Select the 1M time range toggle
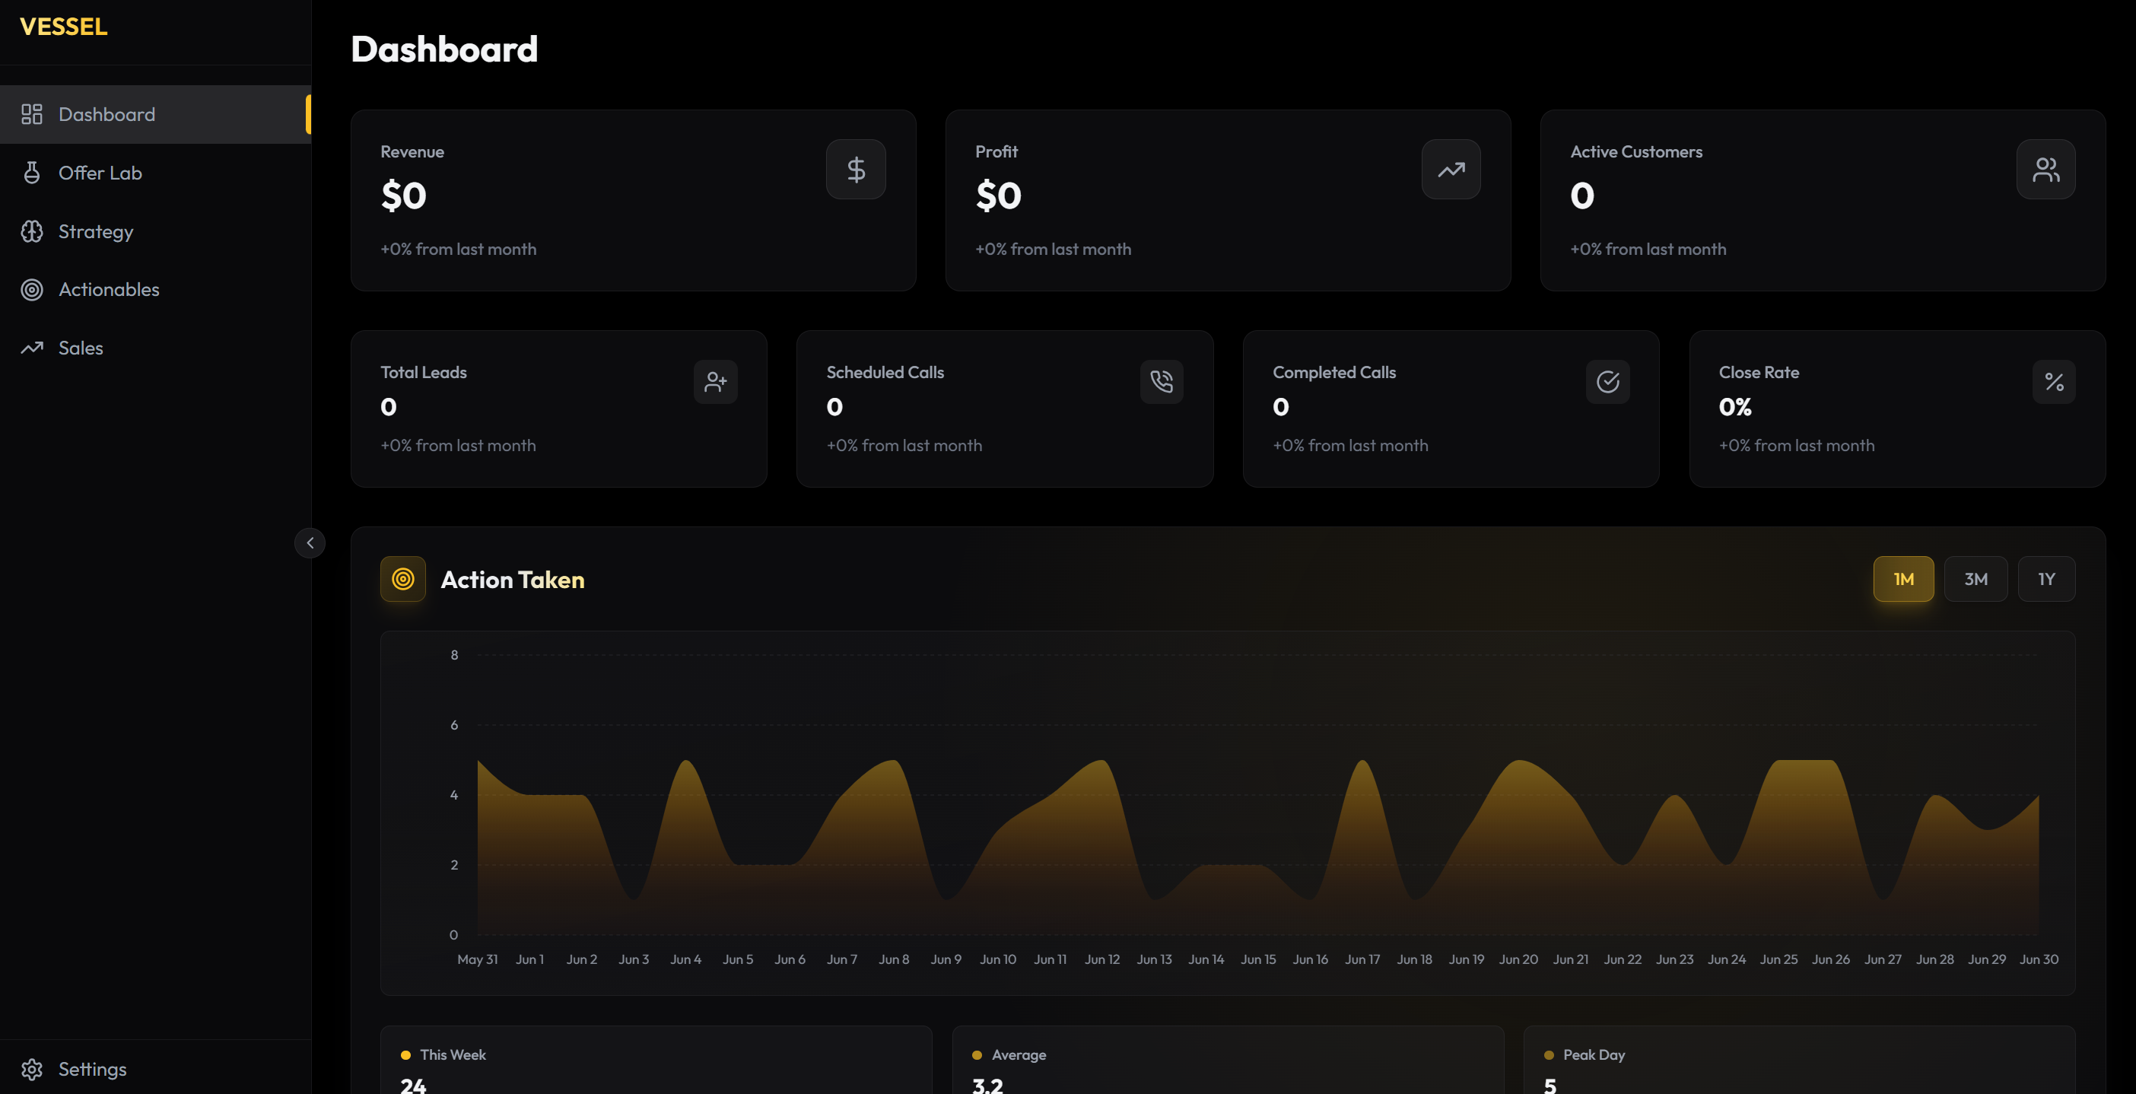This screenshot has width=2136, height=1094. click(x=1903, y=579)
